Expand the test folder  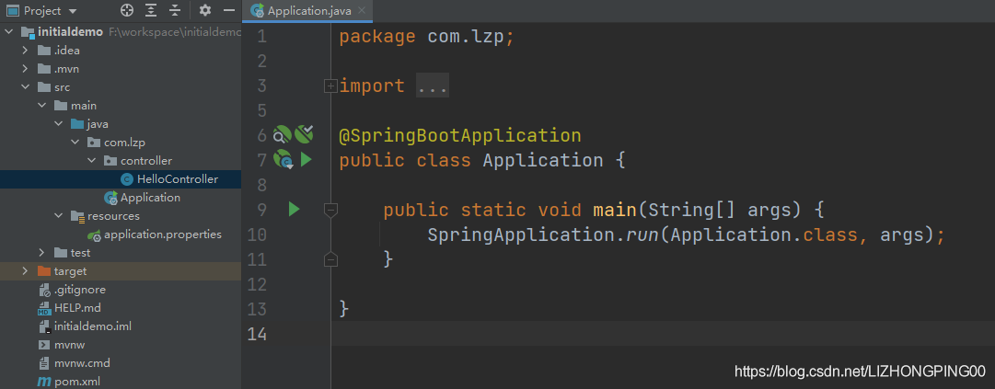(x=41, y=253)
